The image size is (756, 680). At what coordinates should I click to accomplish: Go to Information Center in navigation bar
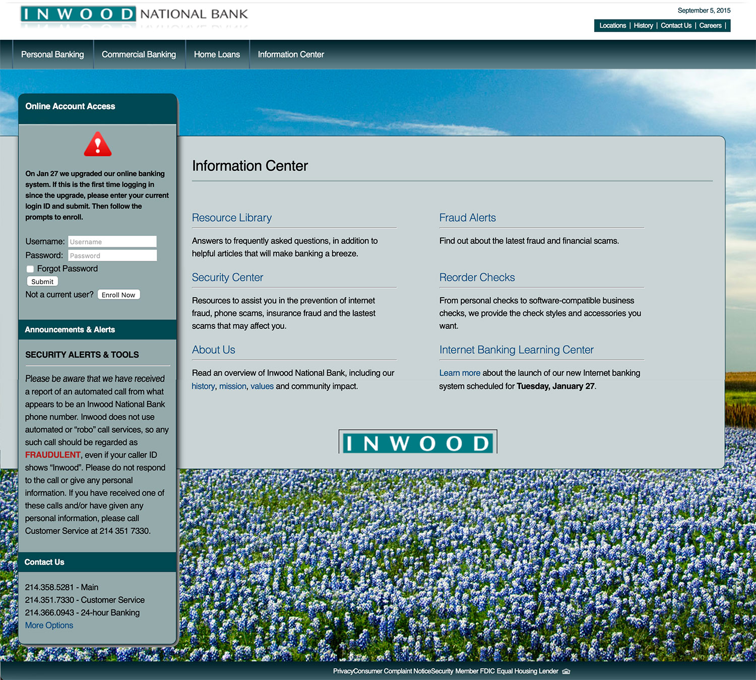(291, 54)
